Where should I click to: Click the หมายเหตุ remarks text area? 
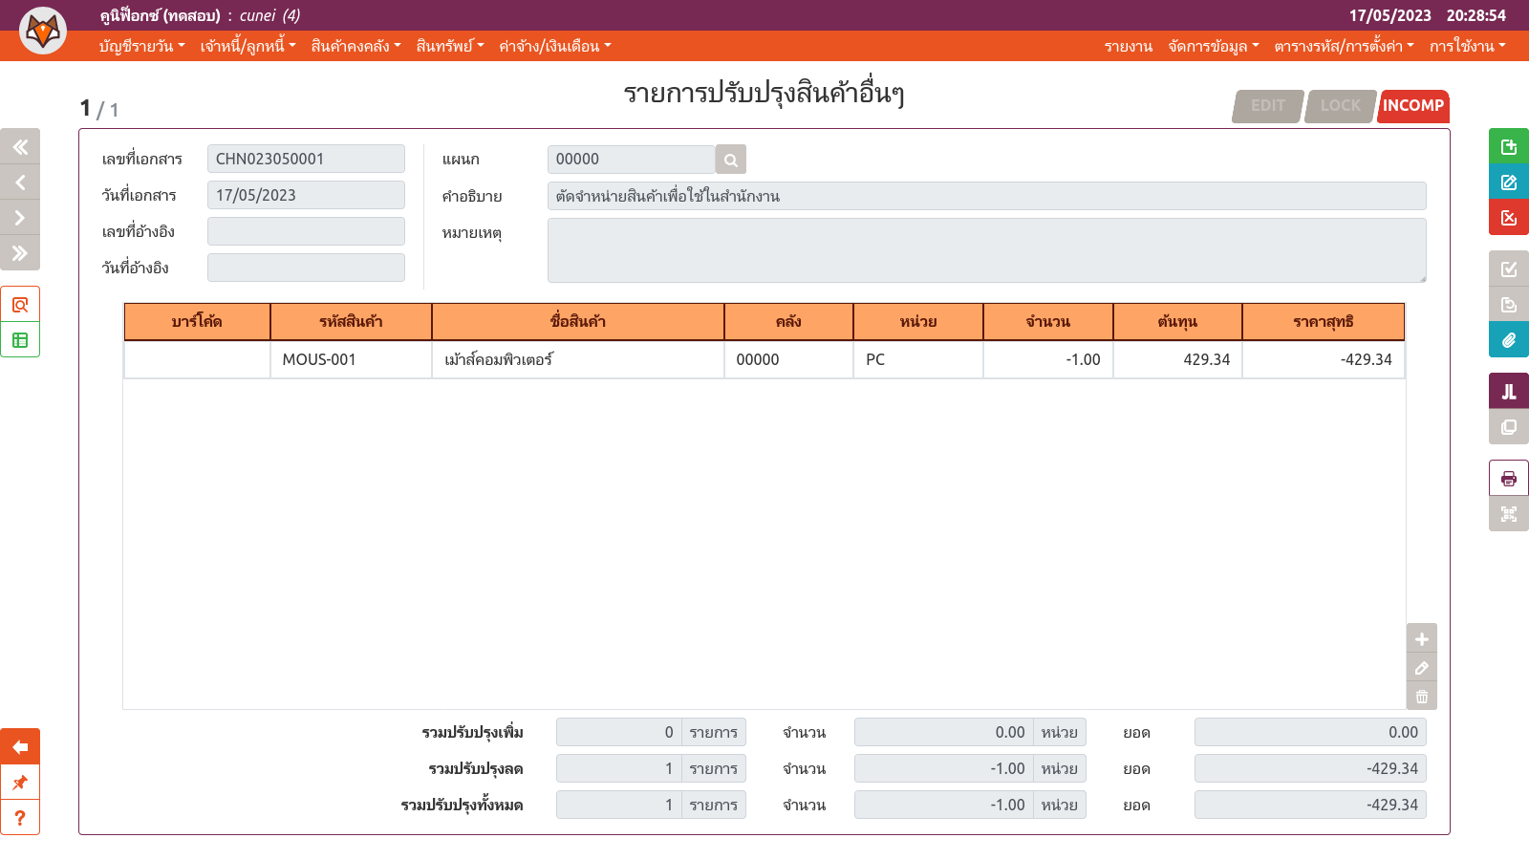point(986,250)
